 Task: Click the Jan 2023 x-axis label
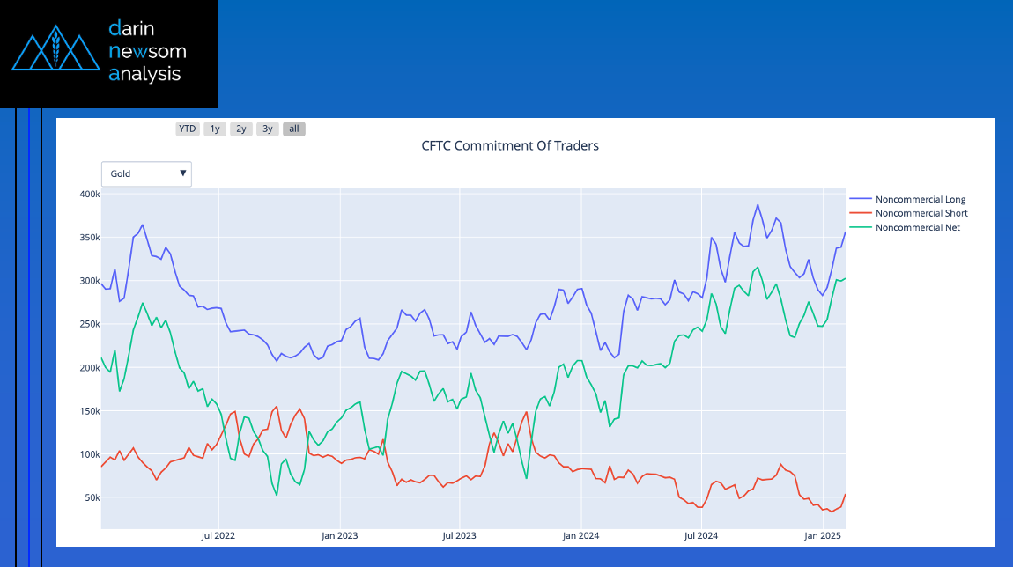point(339,535)
